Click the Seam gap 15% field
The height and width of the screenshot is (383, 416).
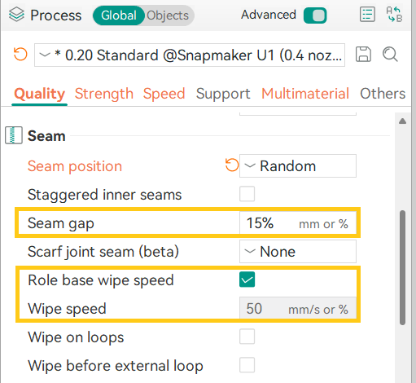pyautogui.click(x=298, y=223)
